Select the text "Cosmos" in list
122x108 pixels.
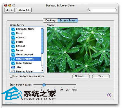point(21,46)
